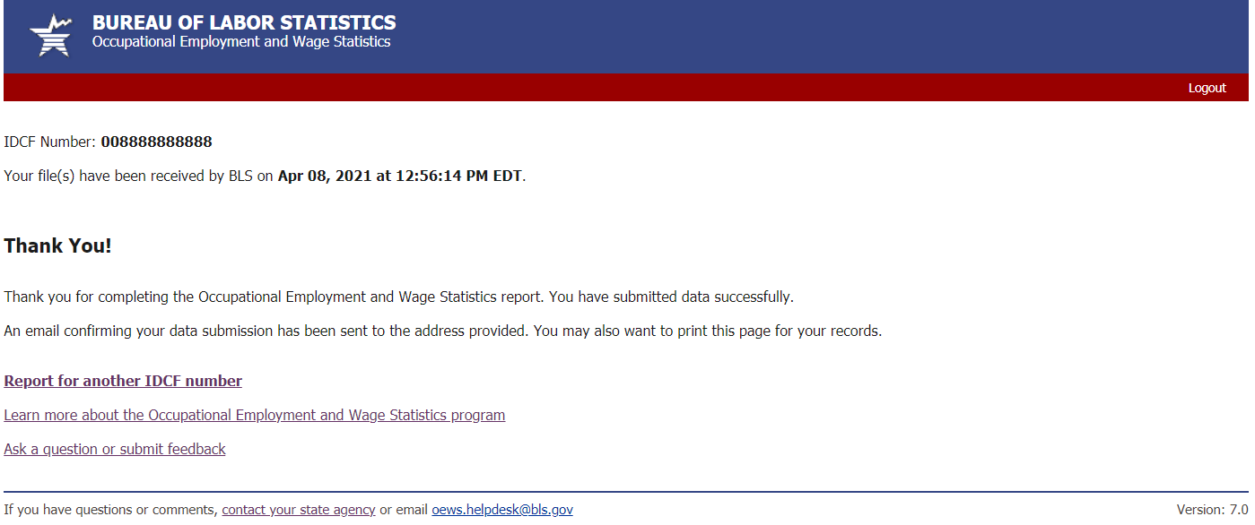
Task: Follow the contact your state agency link
Action: click(x=298, y=510)
